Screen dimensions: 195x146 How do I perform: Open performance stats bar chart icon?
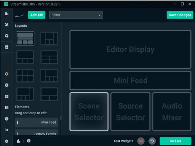(18, 141)
